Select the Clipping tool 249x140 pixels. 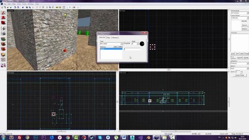click(x=3, y=54)
